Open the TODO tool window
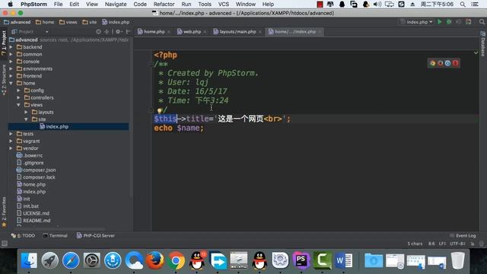This screenshot has width=487, height=274. [23, 236]
